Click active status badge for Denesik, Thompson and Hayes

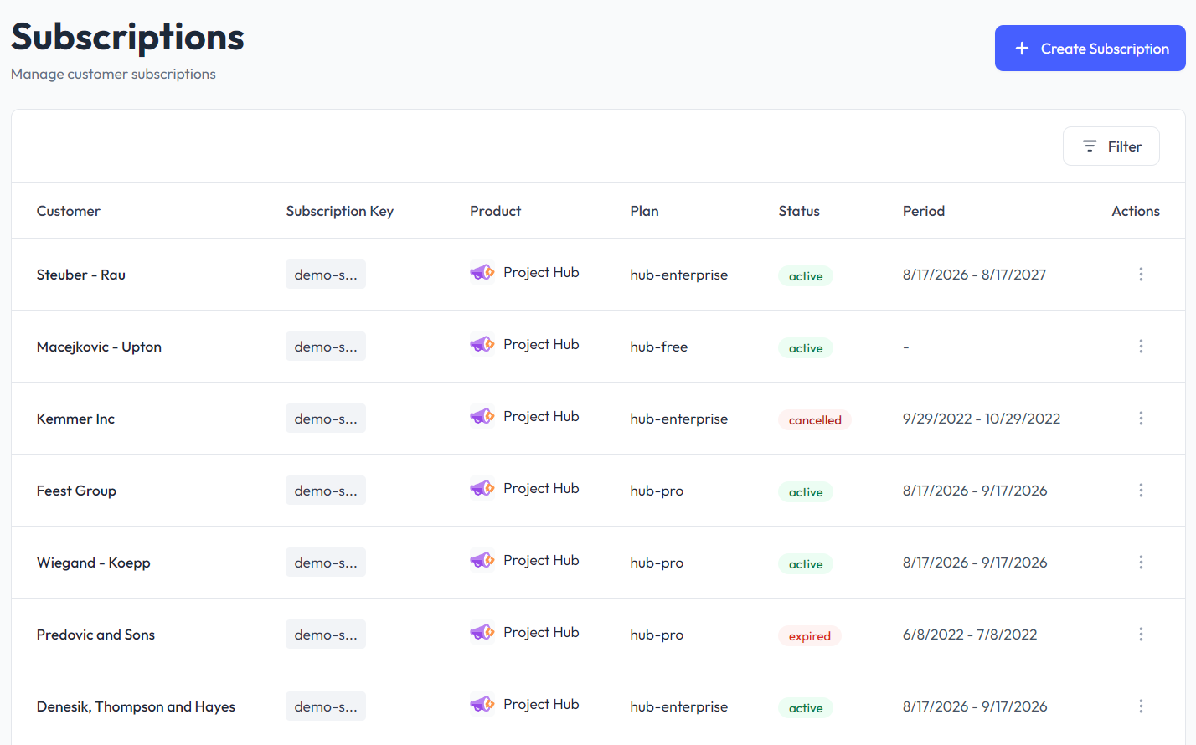coord(806,708)
